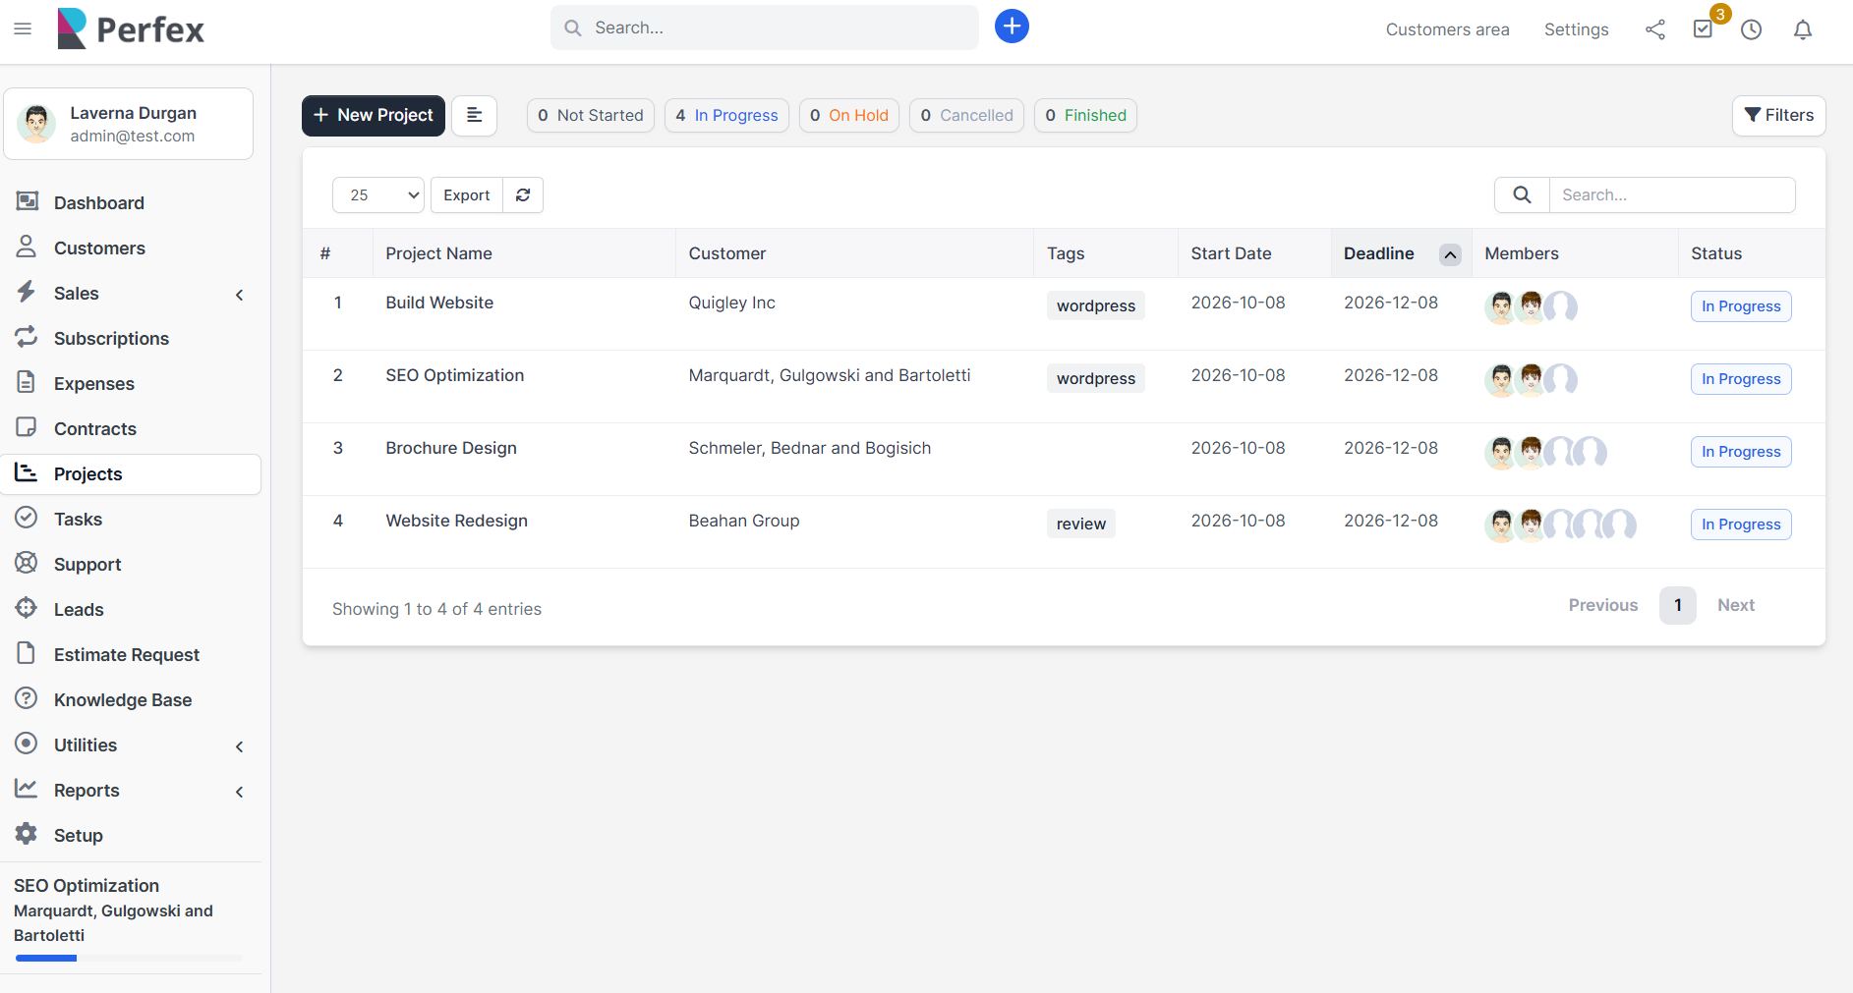Click the New Project button
The height and width of the screenshot is (993, 1853).
point(374,115)
